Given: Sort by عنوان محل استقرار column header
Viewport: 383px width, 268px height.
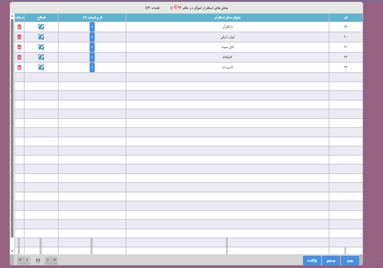Looking at the screenshot, I should click(x=227, y=18).
